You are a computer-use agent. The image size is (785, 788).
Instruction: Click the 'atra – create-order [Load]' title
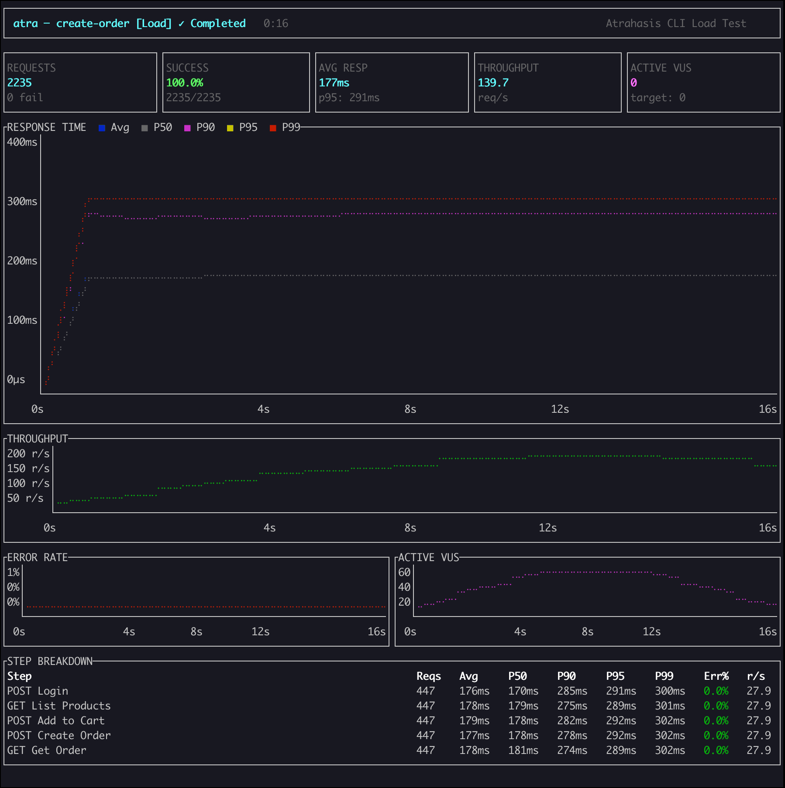(93, 24)
